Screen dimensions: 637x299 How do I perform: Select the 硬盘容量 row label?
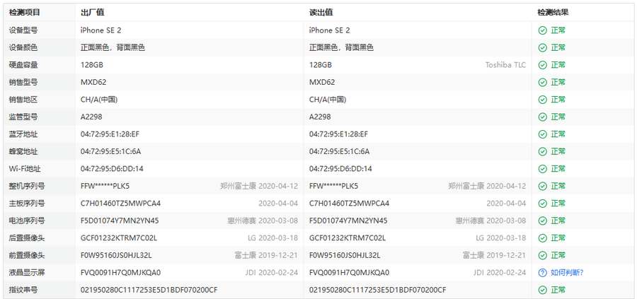[x=23, y=65]
